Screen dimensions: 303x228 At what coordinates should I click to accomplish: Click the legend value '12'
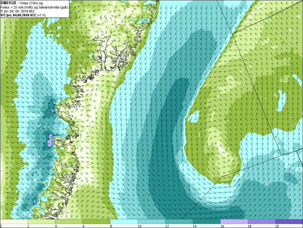167,226
